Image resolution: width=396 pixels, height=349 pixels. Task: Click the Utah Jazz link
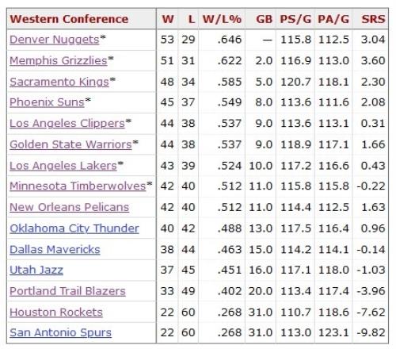tap(36, 270)
